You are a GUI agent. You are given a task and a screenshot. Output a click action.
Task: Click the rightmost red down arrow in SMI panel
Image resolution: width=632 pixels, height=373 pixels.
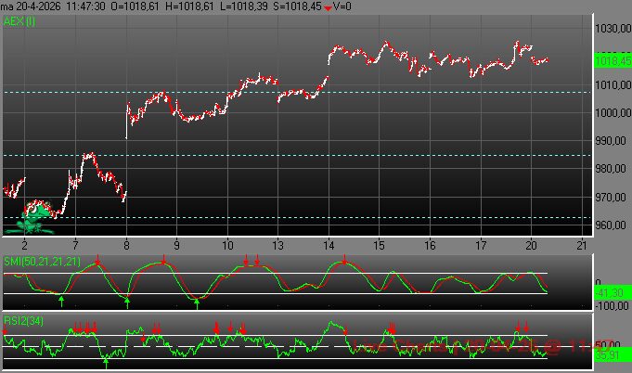click(344, 262)
